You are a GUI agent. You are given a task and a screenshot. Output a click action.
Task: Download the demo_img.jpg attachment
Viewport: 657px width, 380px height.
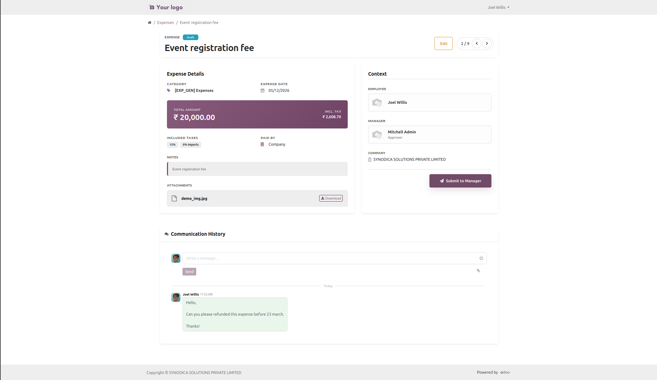pyautogui.click(x=331, y=198)
